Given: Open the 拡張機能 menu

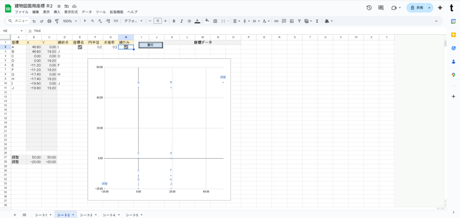Looking at the screenshot, I should click(x=116, y=12).
